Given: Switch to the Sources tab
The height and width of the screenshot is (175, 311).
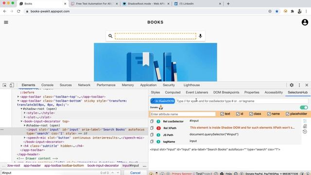Looking at the screenshot, I should (66, 85).
